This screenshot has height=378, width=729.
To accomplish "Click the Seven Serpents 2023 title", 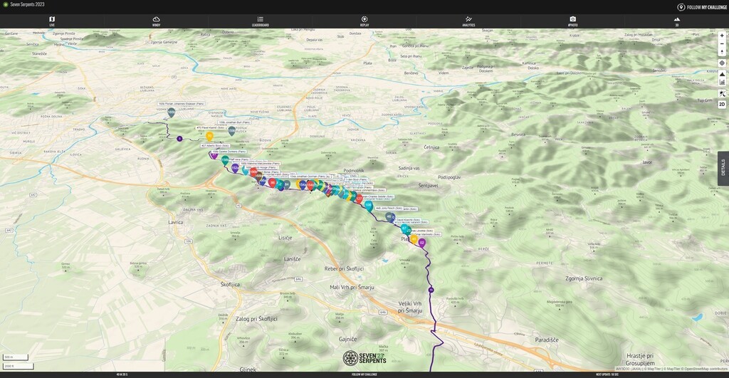I will click(27, 4).
